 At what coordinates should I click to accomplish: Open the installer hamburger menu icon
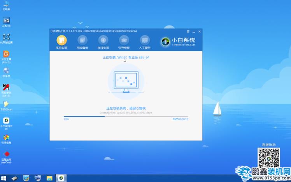[188, 31]
